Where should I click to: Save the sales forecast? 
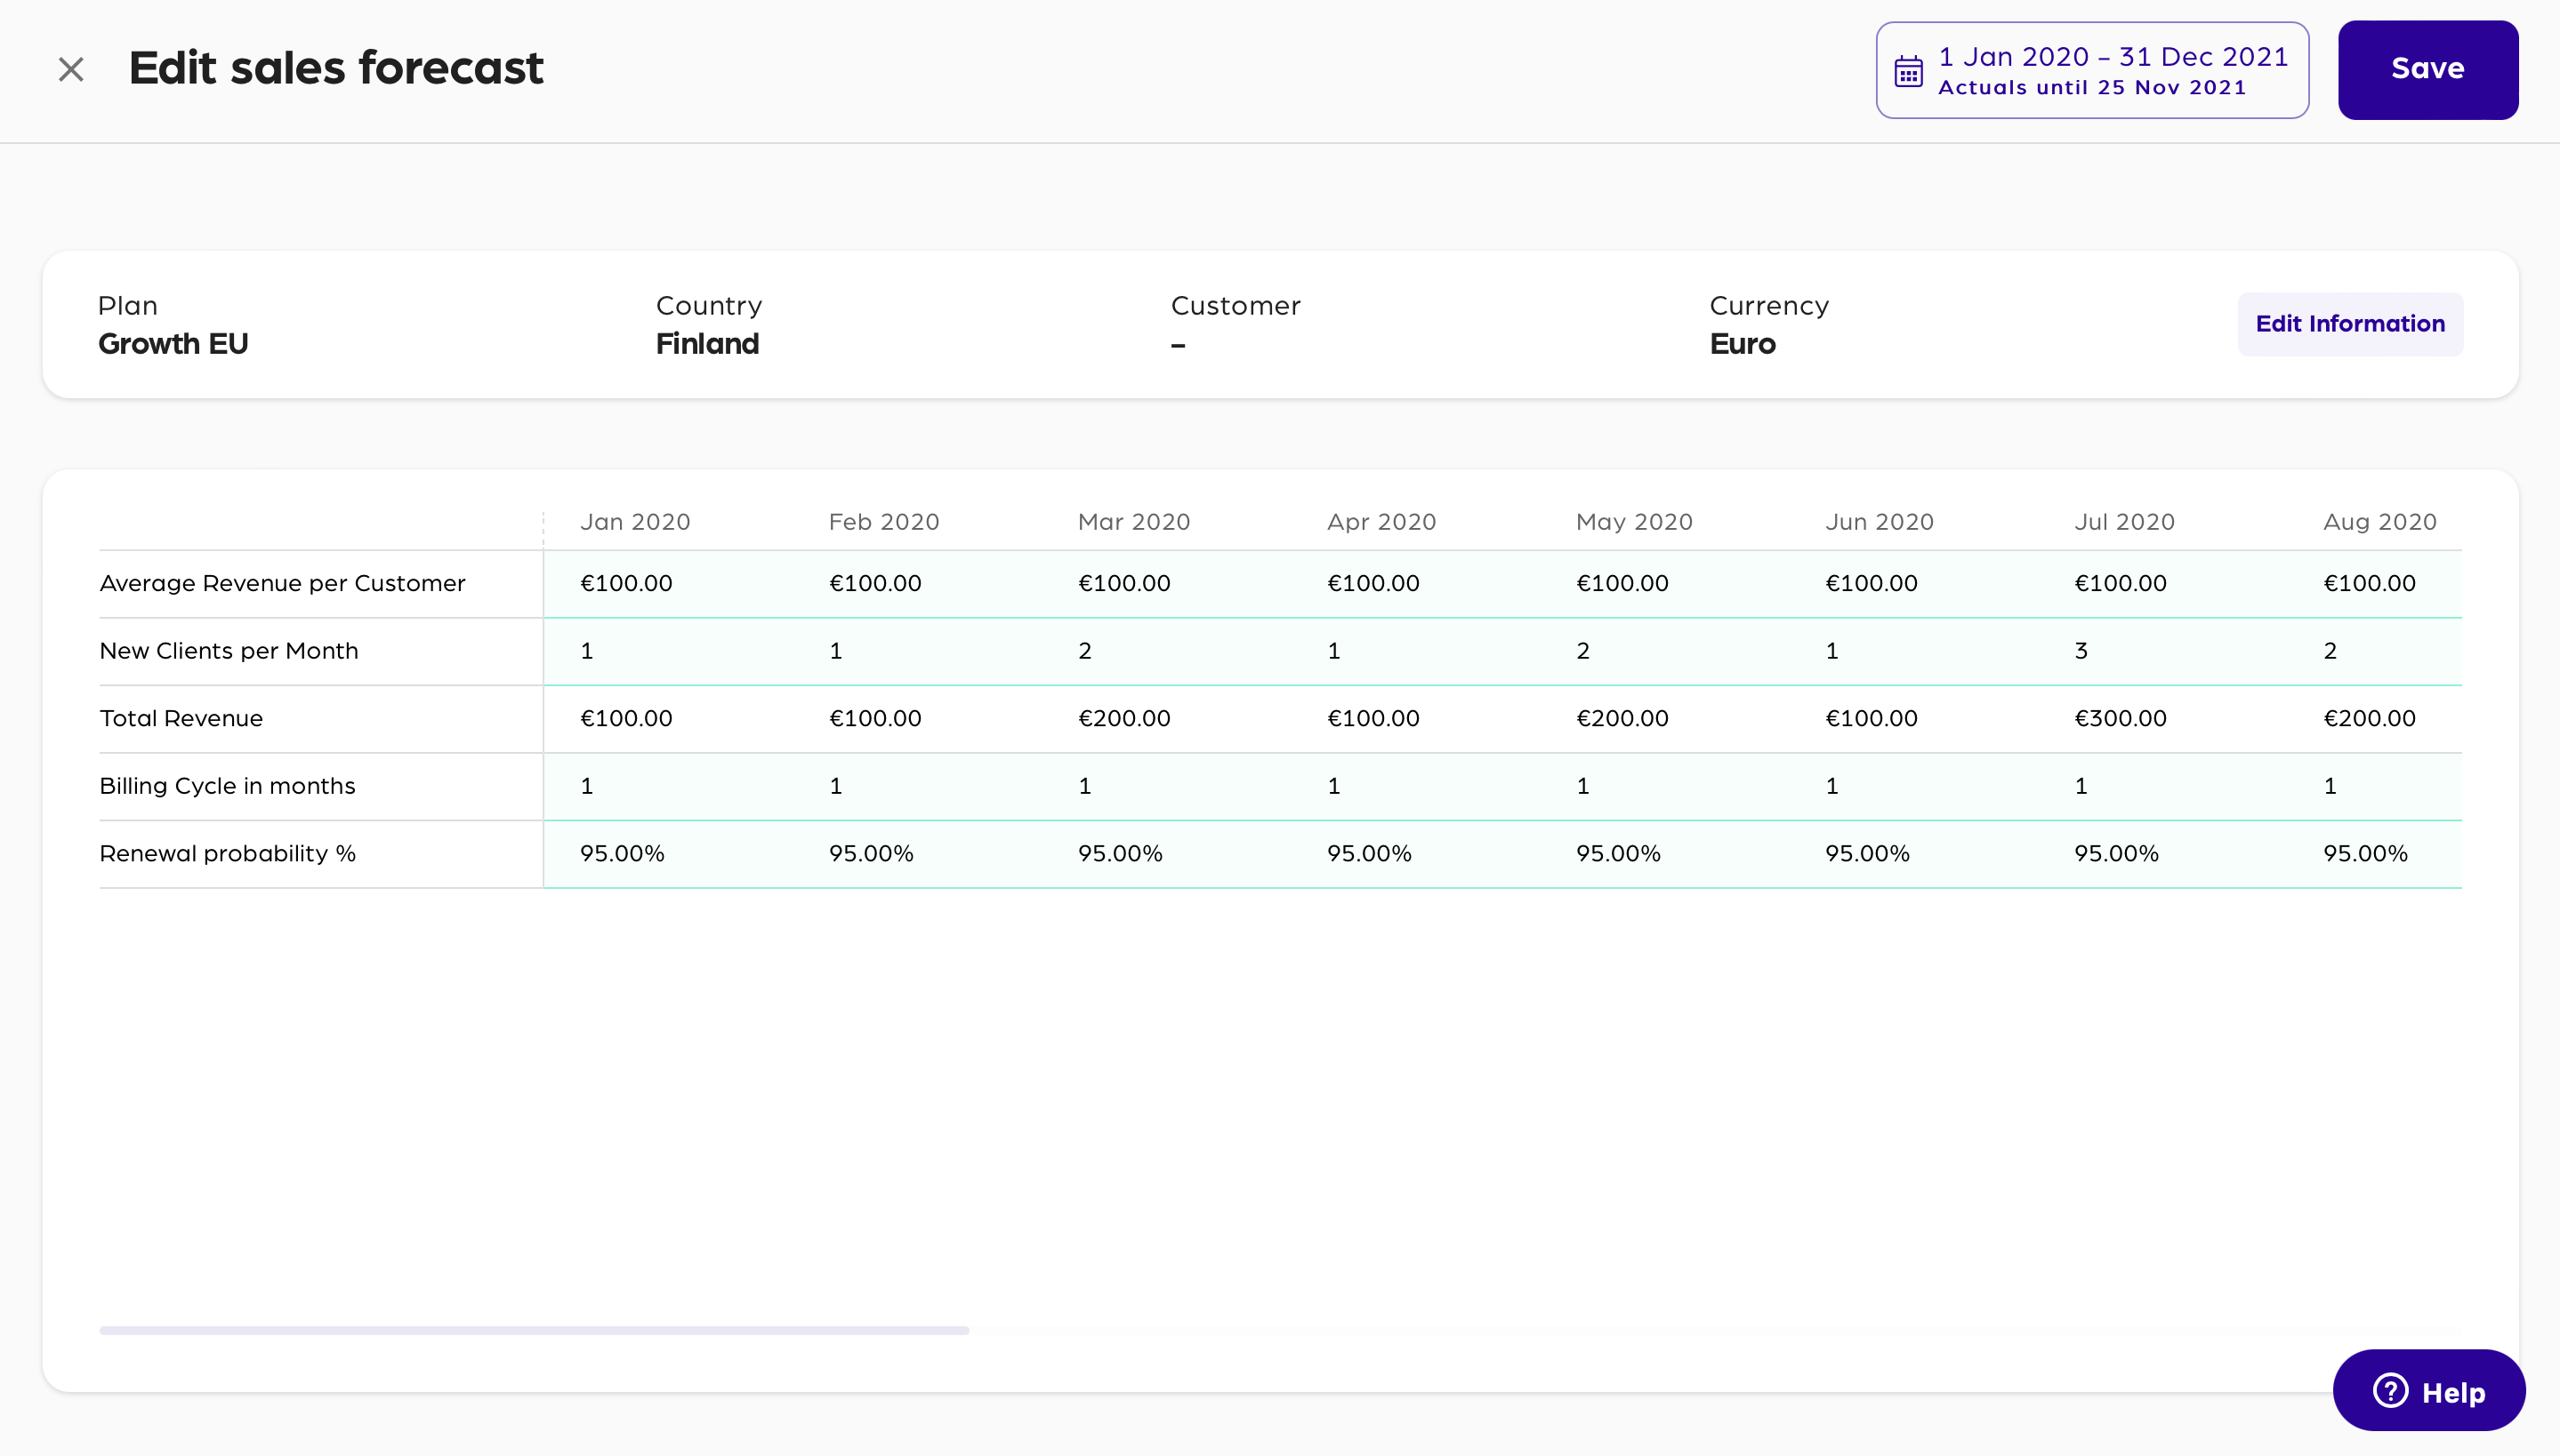click(2427, 69)
